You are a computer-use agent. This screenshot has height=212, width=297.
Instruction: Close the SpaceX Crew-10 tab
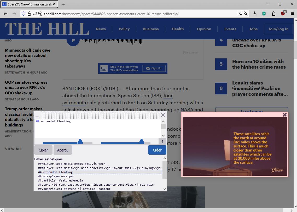(54, 4)
